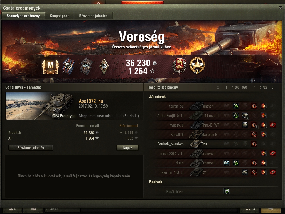Open the Részletes jelentés tab
Screen dimensions: 285x214
click(x=93, y=16)
